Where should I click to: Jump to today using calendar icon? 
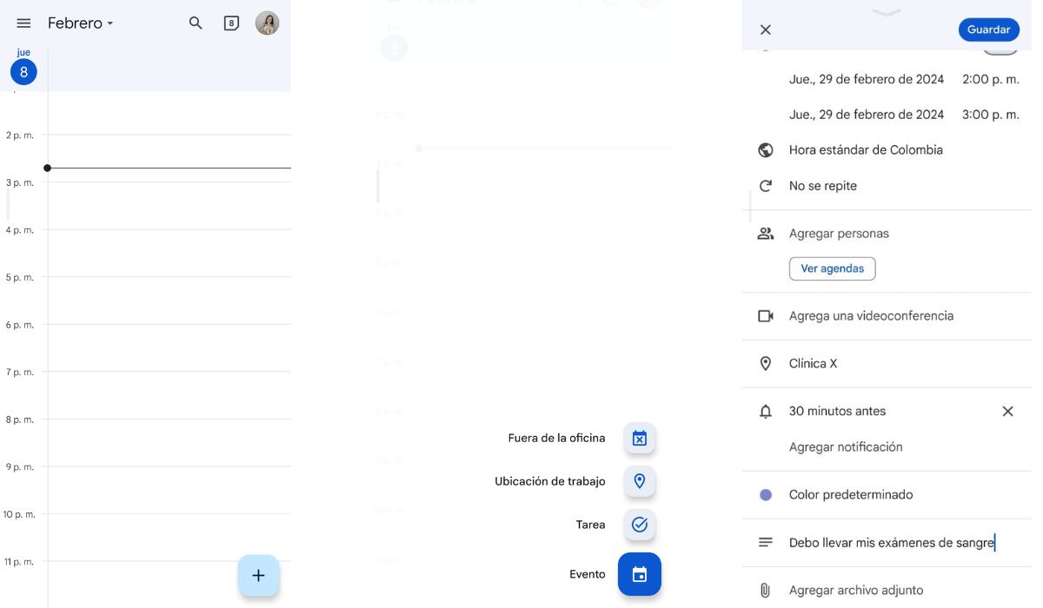(230, 23)
